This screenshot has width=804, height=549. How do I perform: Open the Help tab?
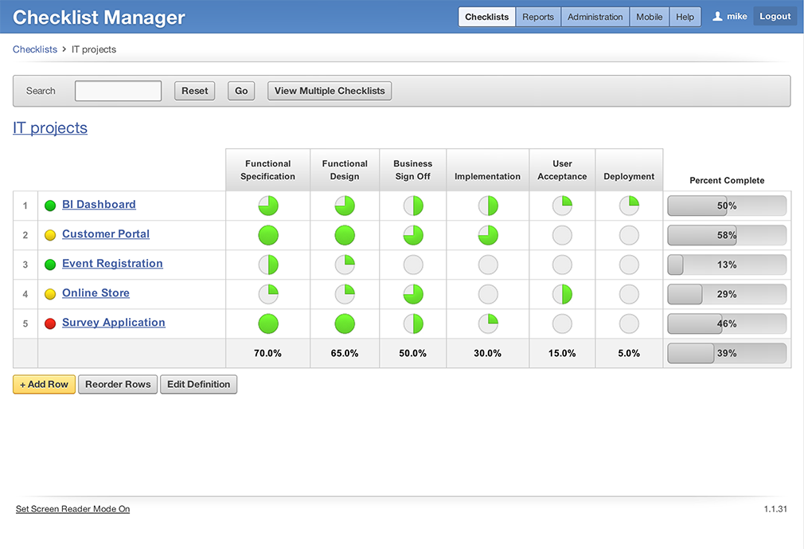click(x=685, y=17)
